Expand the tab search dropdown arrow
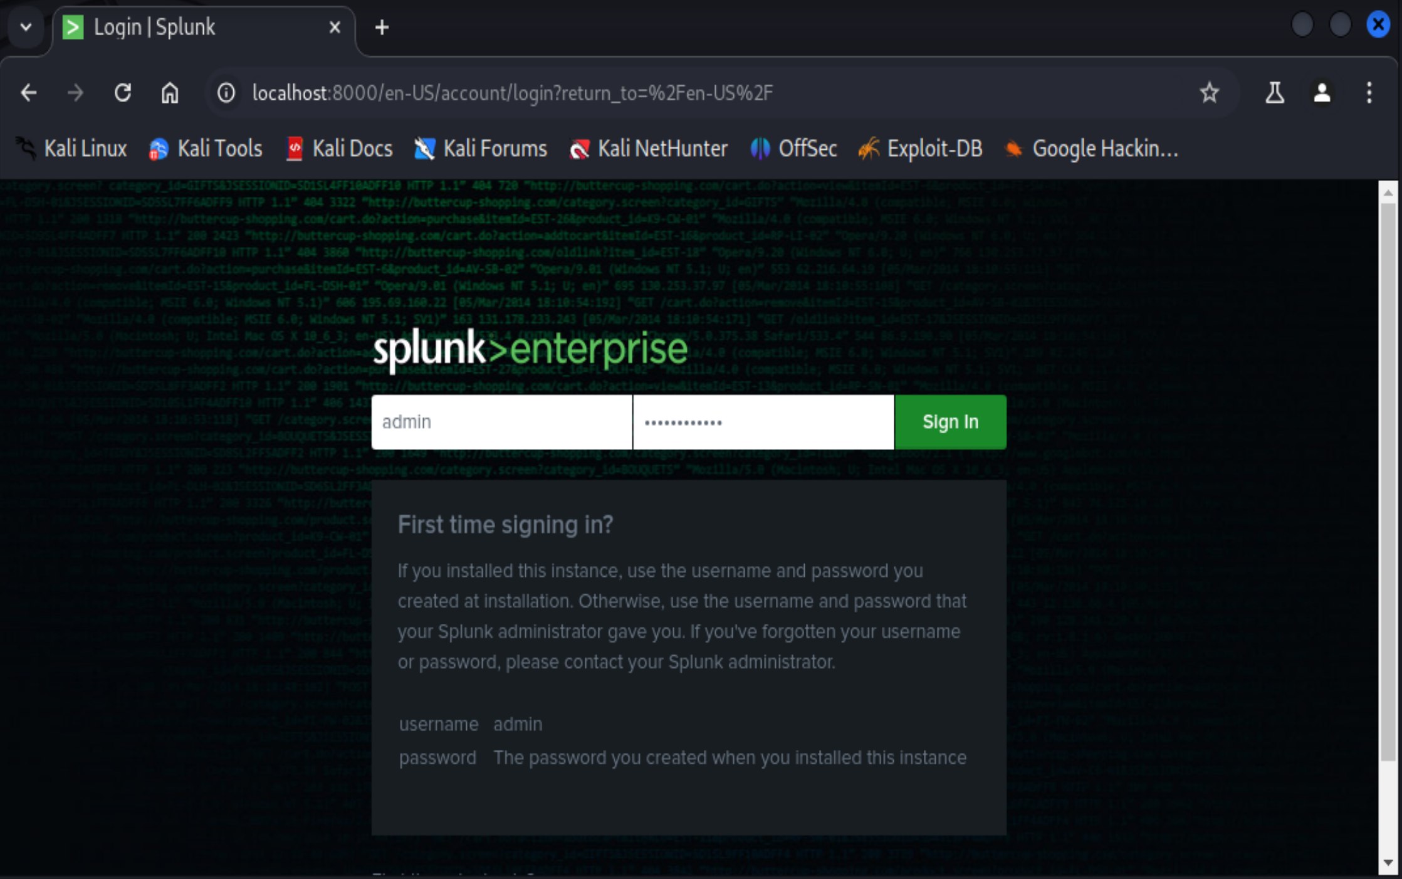Viewport: 1402px width, 879px height. [26, 27]
